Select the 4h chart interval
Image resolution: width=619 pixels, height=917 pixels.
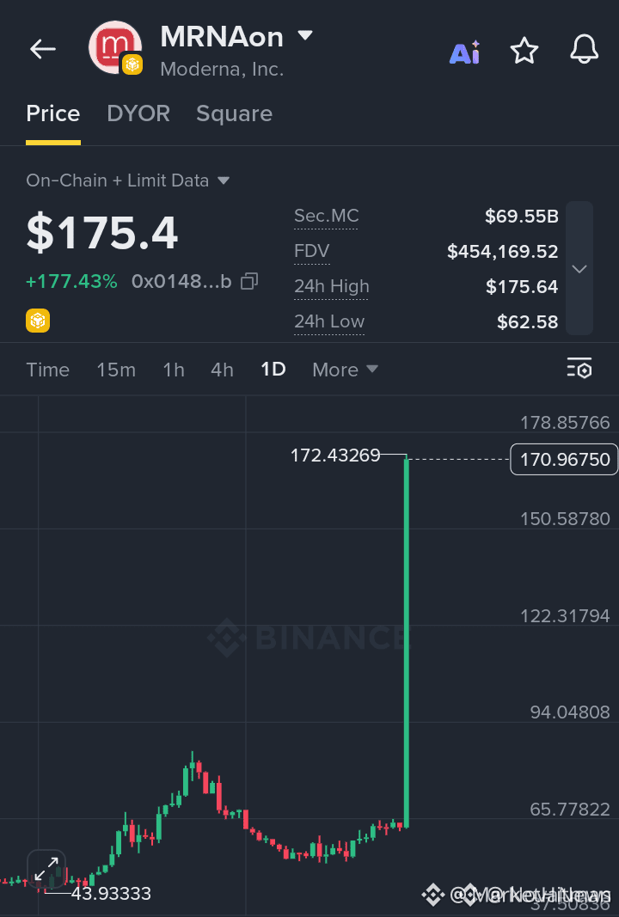[222, 370]
